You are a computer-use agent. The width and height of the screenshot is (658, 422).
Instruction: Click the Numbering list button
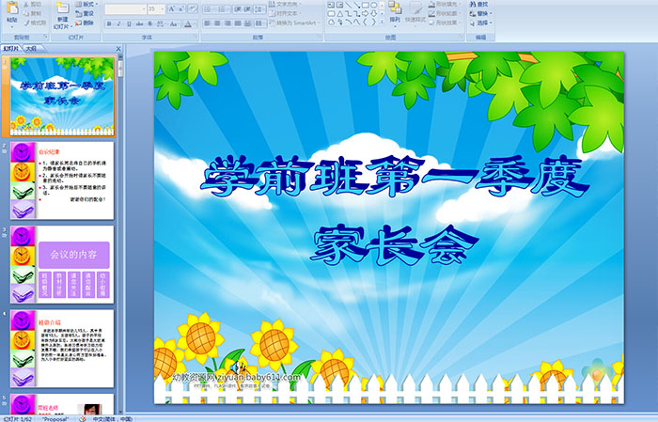(x=224, y=8)
